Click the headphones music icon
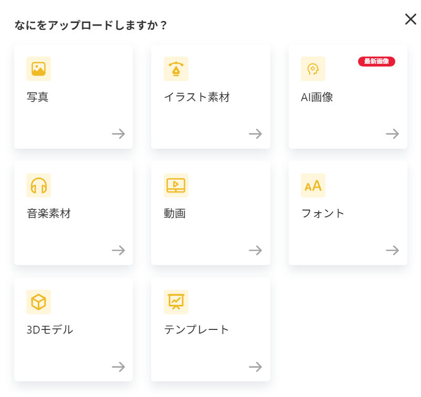This screenshot has height=397, width=421. (38, 185)
